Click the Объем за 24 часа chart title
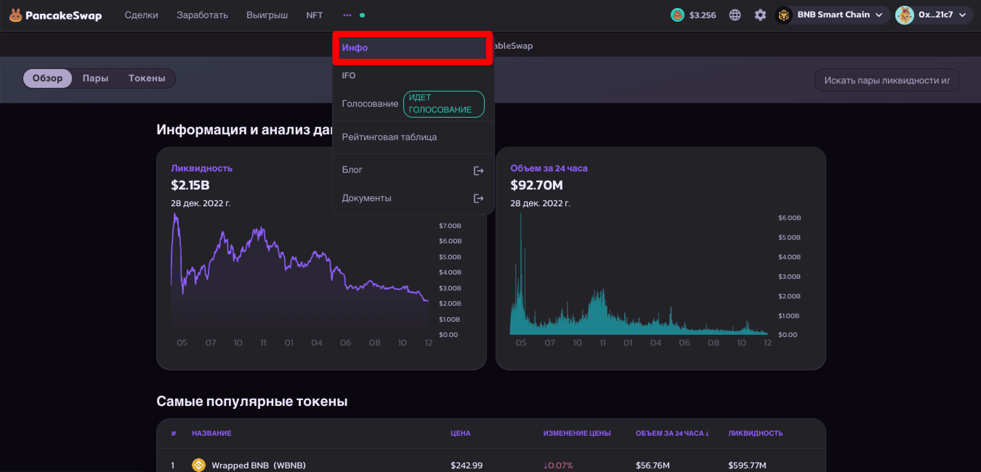The height and width of the screenshot is (472, 981). (549, 168)
